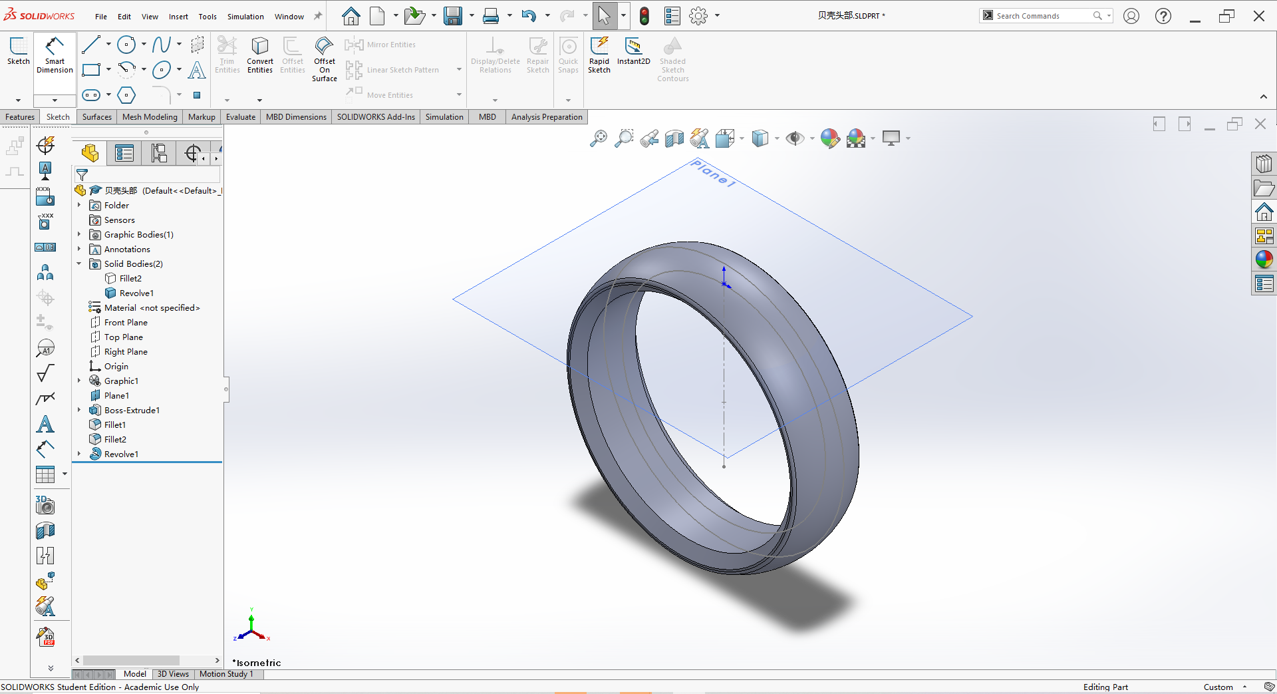Switch to the Evaluate tab
1277x694 pixels.
(x=240, y=116)
